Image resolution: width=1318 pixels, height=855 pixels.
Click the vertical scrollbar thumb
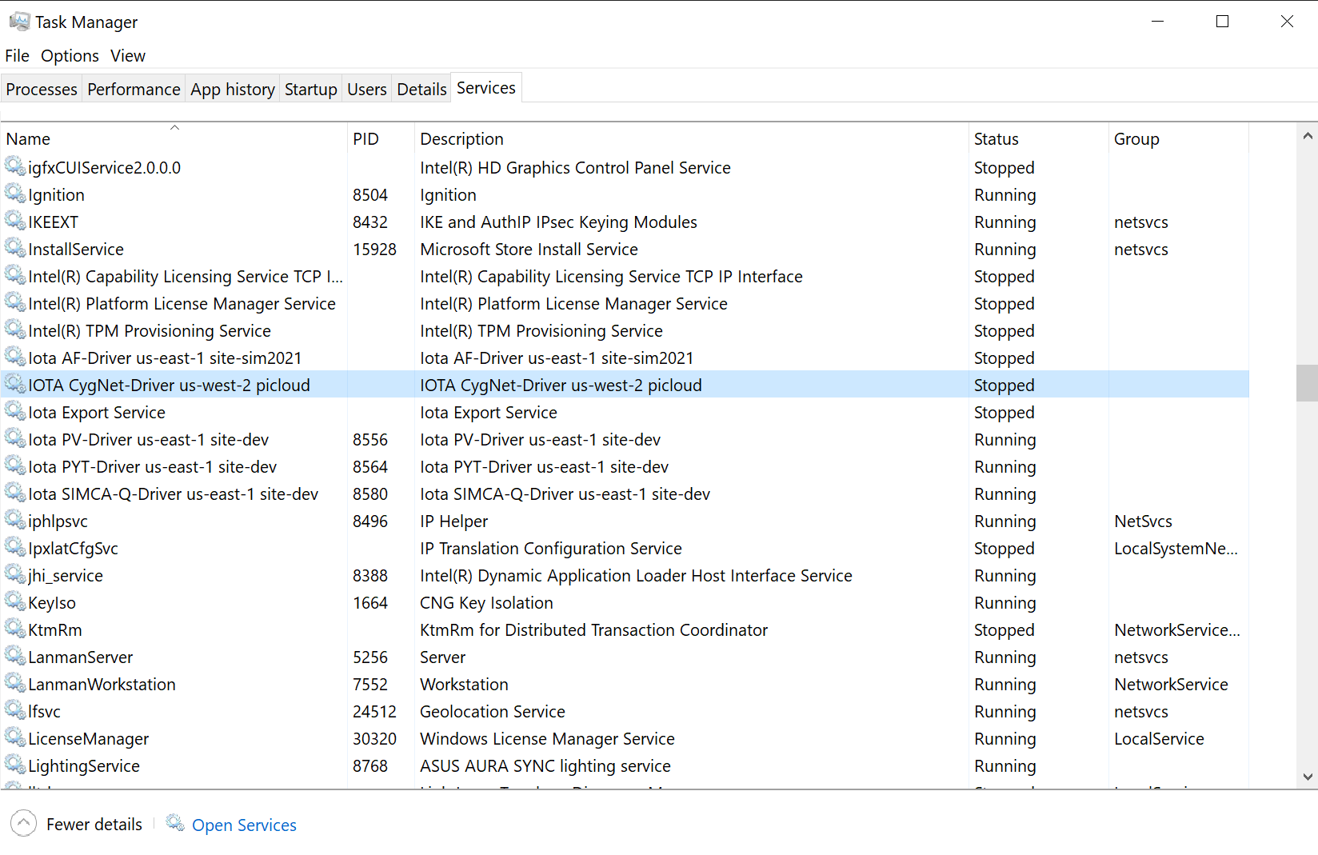pos(1308,382)
